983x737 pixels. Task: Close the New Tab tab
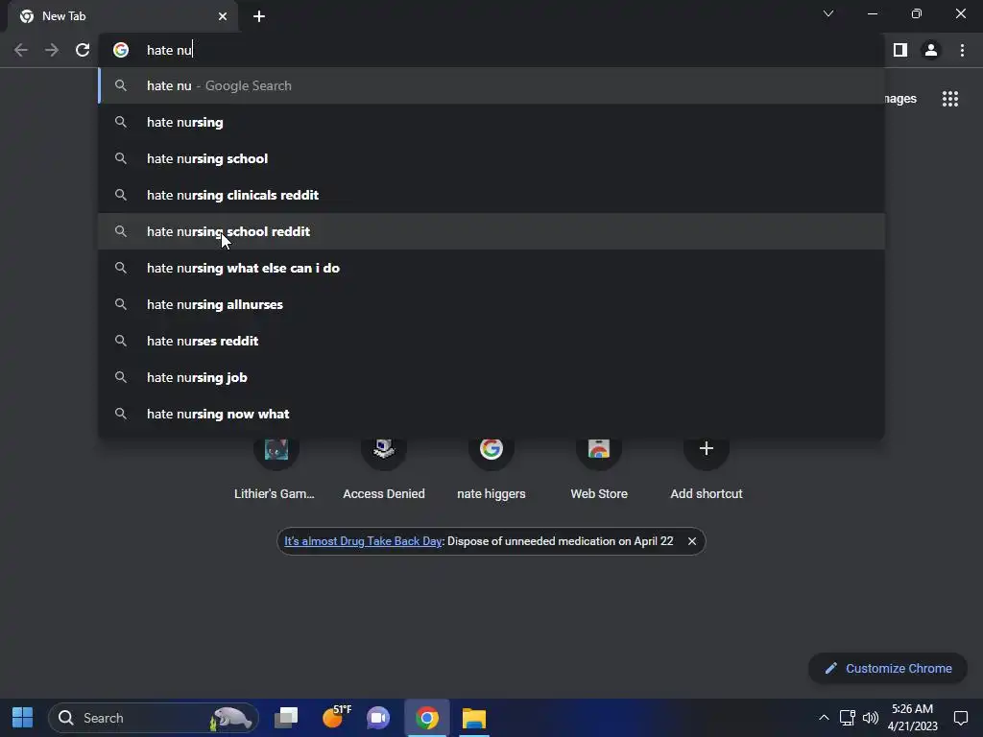[223, 16]
